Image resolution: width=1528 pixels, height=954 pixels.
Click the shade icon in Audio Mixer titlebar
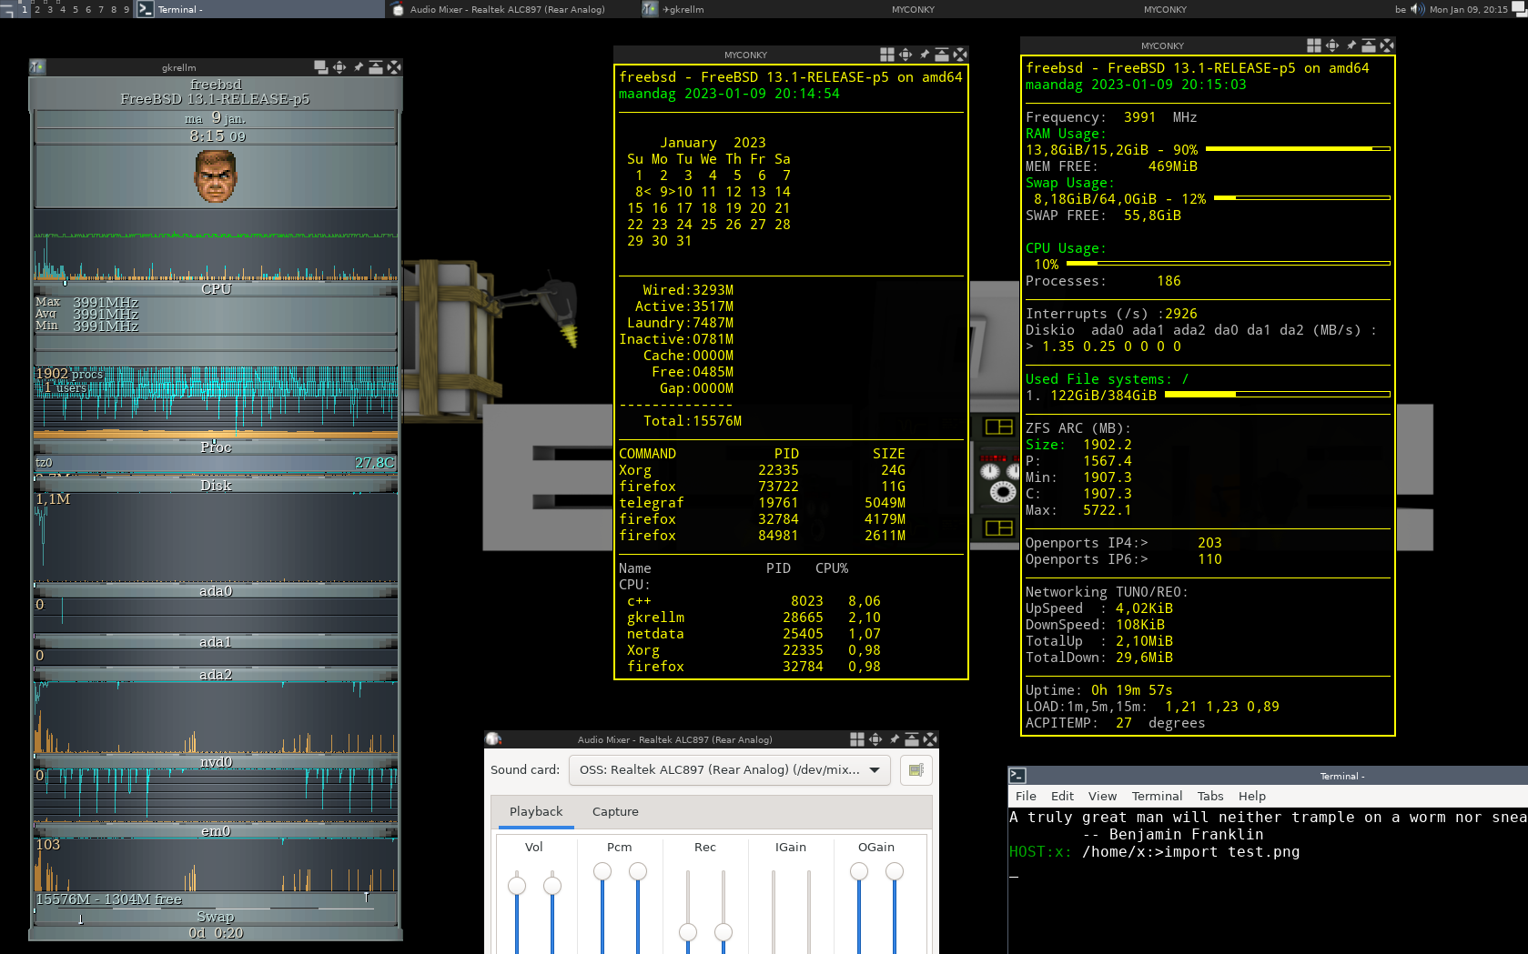click(912, 739)
